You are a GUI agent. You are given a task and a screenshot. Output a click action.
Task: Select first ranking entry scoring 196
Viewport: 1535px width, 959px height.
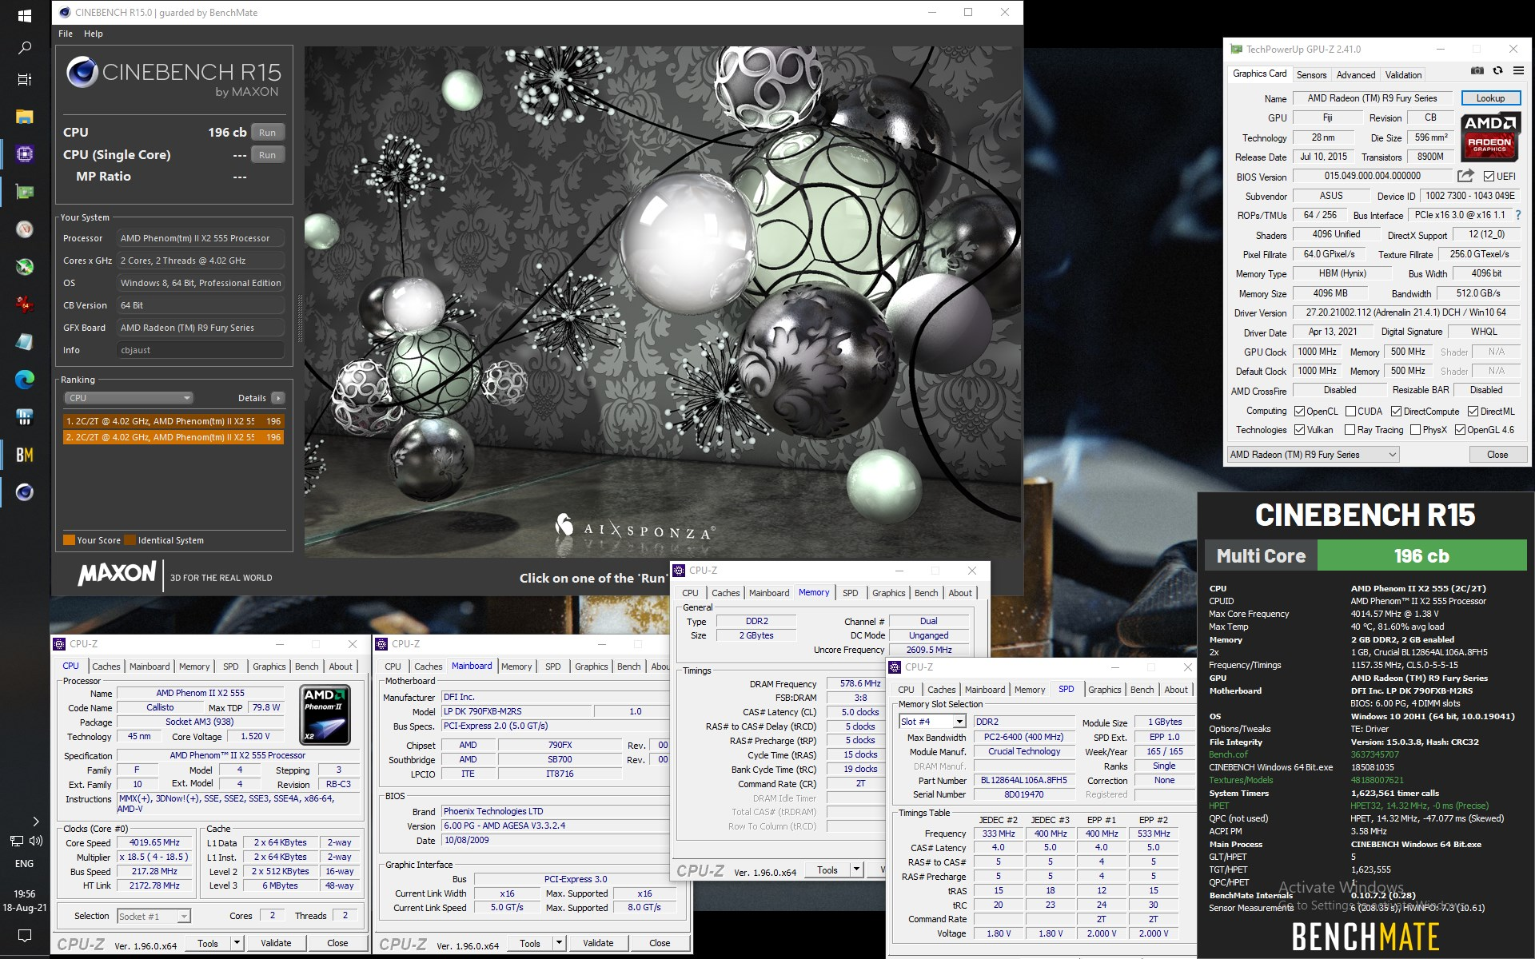[173, 421]
